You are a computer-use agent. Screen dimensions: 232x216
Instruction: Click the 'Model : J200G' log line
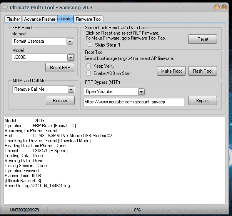coord(25,121)
